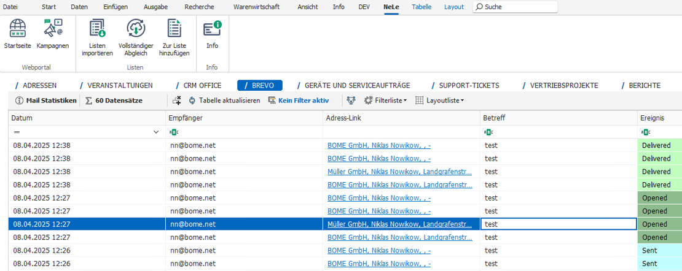Open the Ansicht ribbon tab
Screen dimensions: 682x271
tap(308, 7)
